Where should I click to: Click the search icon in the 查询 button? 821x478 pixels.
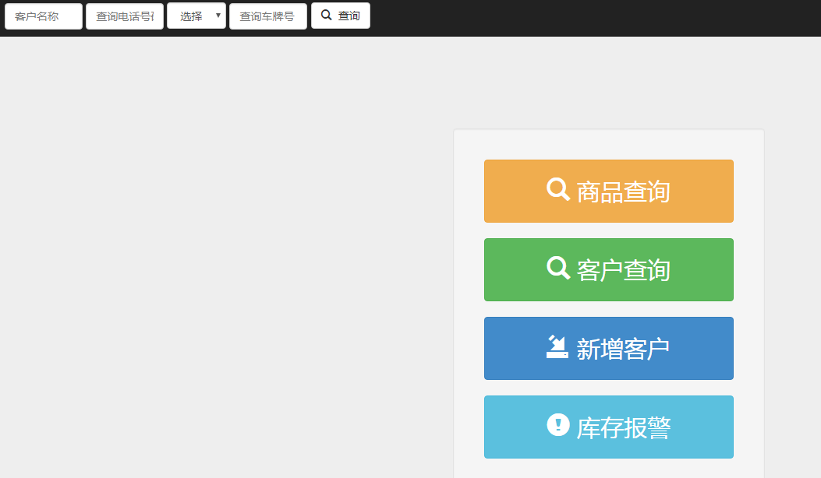327,16
